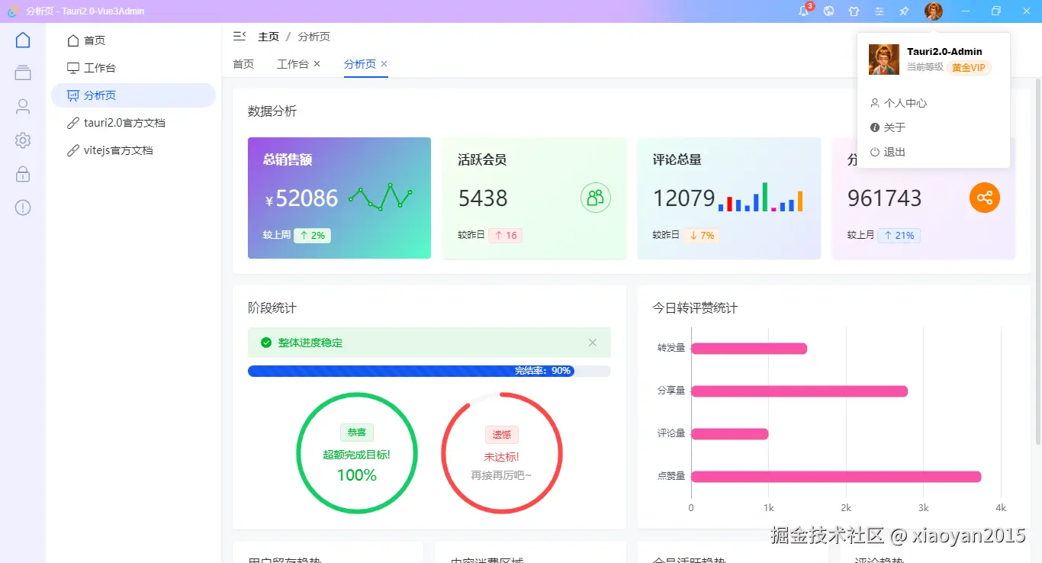Click the error log icon at the sidebar bottom
1042x563 pixels.
tap(22, 207)
